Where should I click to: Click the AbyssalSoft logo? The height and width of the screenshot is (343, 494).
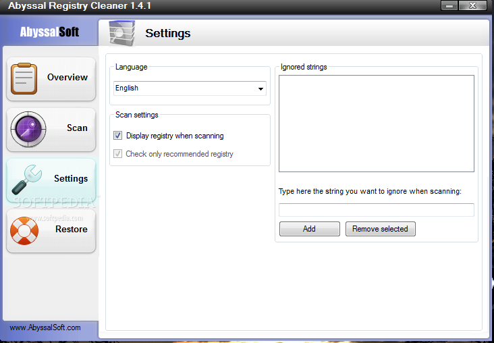tap(49, 32)
